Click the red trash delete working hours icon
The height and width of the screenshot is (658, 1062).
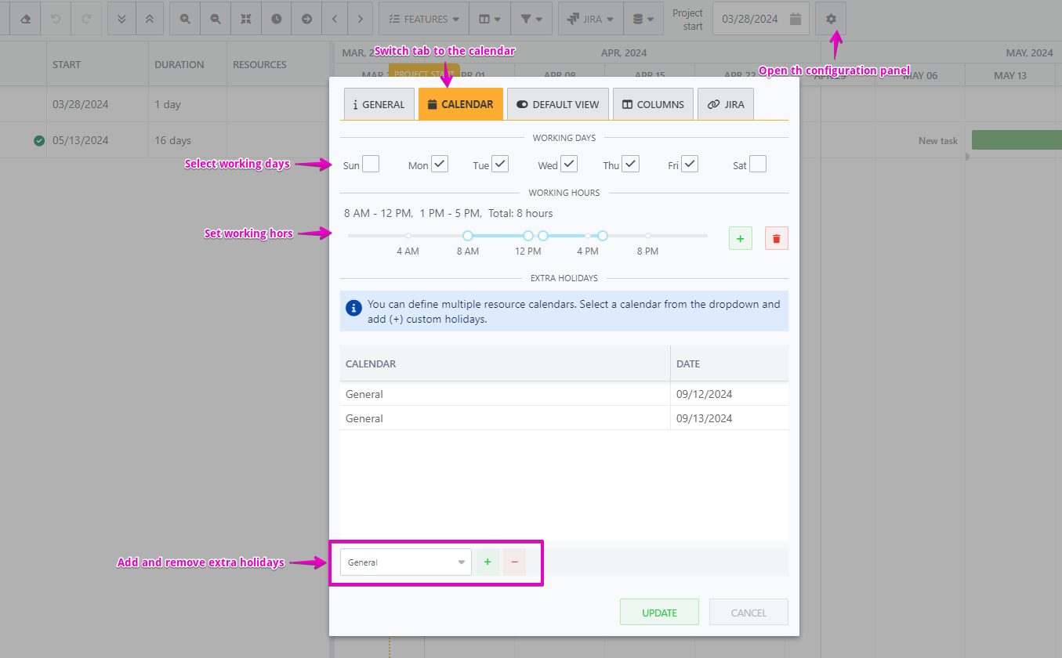click(776, 238)
